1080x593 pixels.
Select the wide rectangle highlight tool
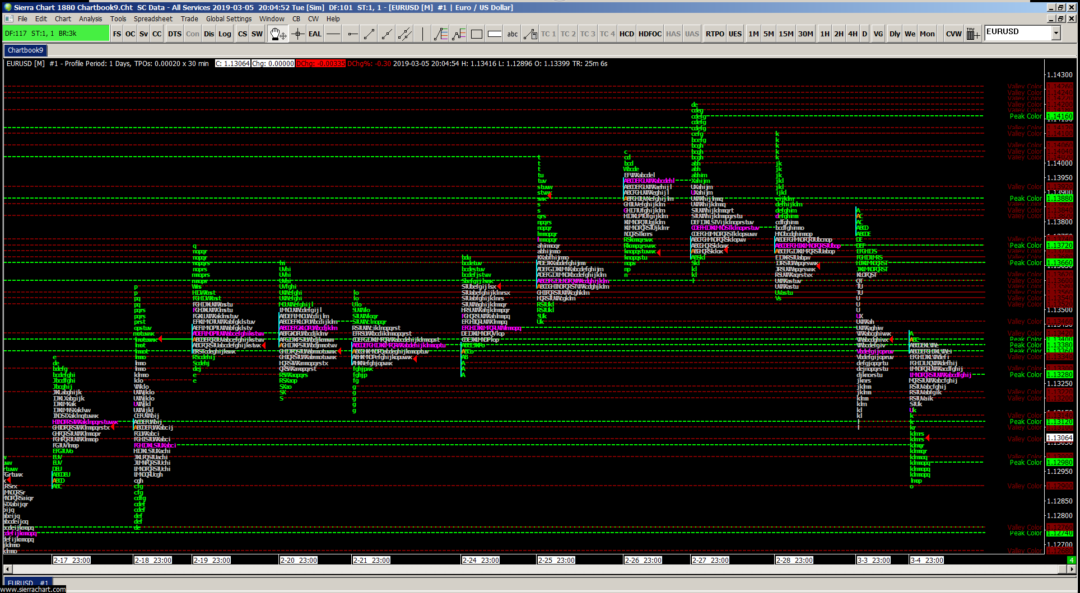(495, 34)
